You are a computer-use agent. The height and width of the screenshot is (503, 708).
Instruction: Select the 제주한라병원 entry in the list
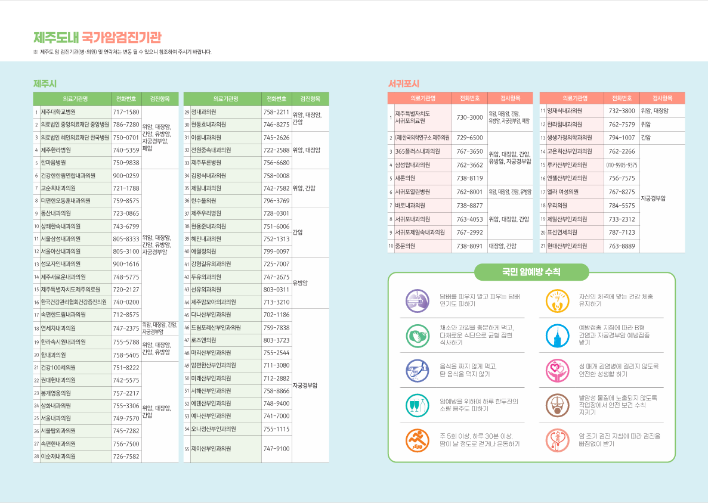tap(55, 150)
